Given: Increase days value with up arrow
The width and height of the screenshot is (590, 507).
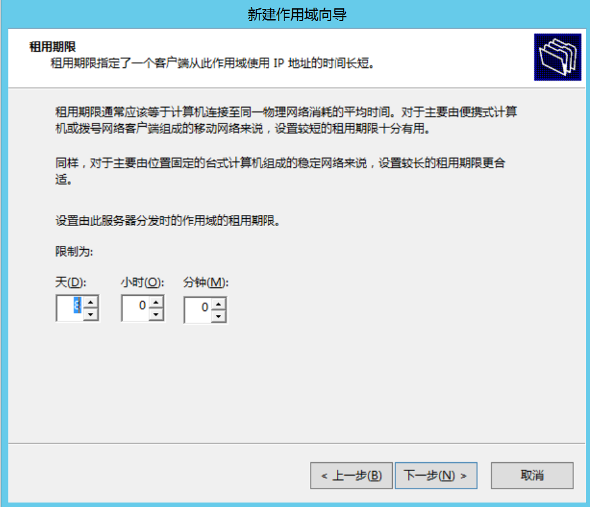Looking at the screenshot, I should (x=90, y=302).
